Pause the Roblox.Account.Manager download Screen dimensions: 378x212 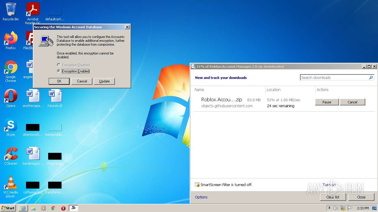(x=327, y=102)
